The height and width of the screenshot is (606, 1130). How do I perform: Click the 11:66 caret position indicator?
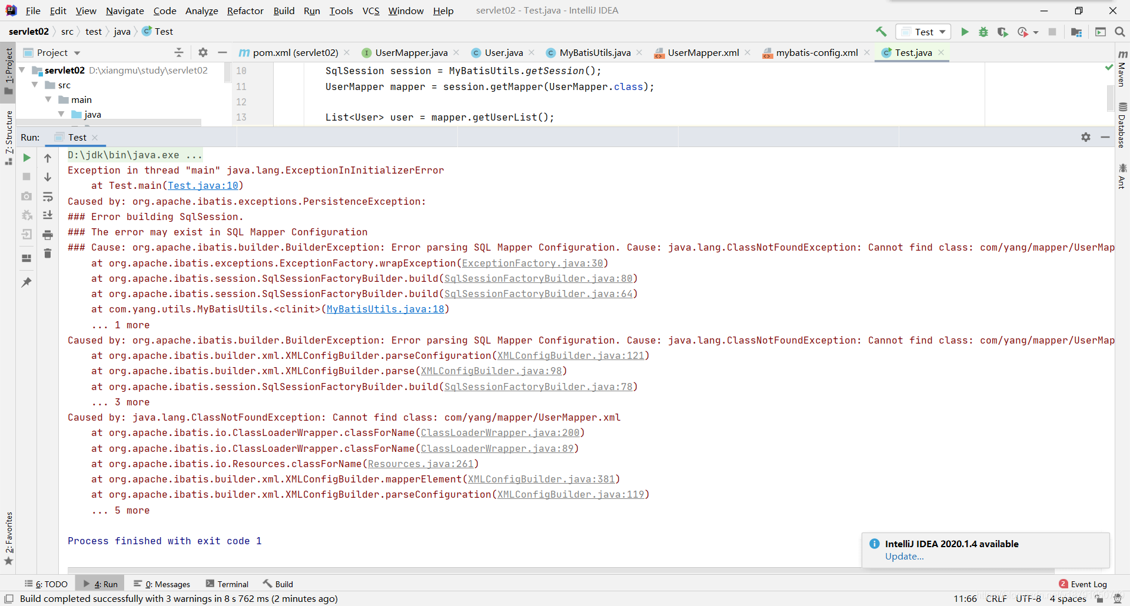coord(965,598)
